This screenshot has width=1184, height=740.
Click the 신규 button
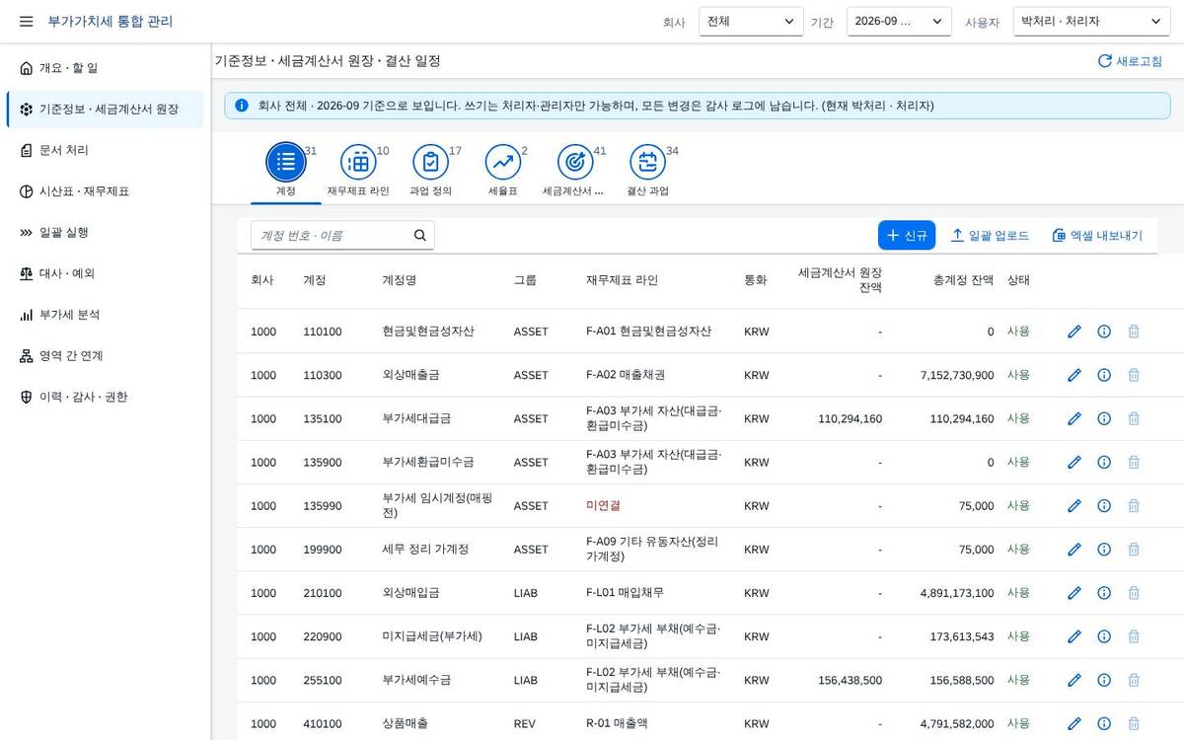[x=907, y=235]
